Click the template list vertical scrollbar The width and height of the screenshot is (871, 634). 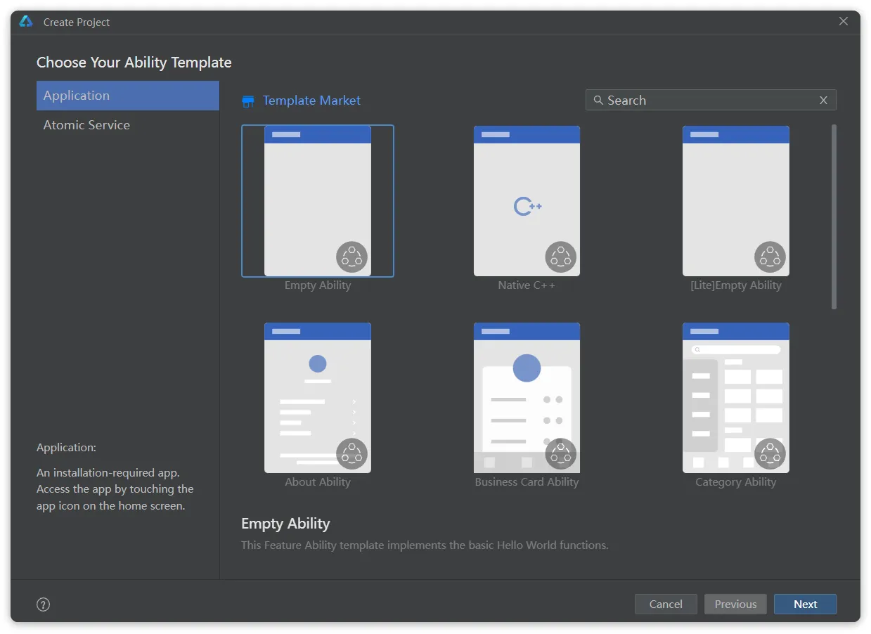pyautogui.click(x=834, y=217)
